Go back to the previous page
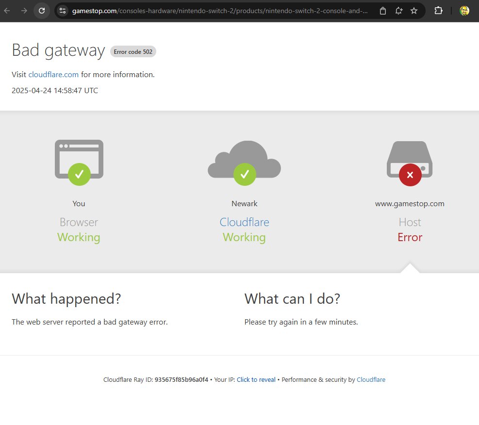 tap(7, 11)
